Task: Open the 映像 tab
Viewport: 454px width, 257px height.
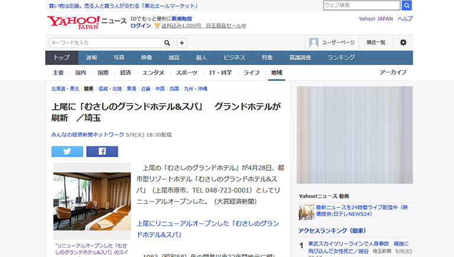Action: [x=147, y=57]
